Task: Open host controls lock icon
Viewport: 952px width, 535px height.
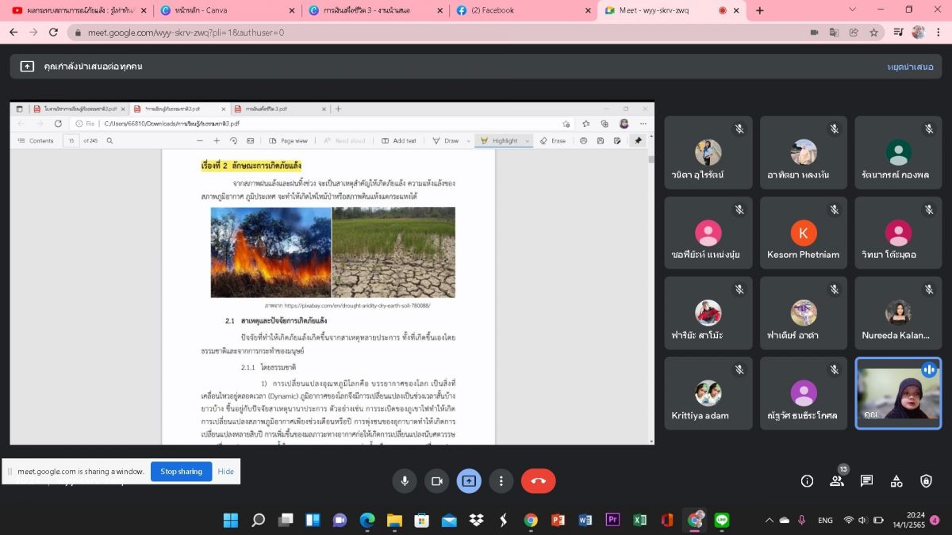Action: click(926, 481)
